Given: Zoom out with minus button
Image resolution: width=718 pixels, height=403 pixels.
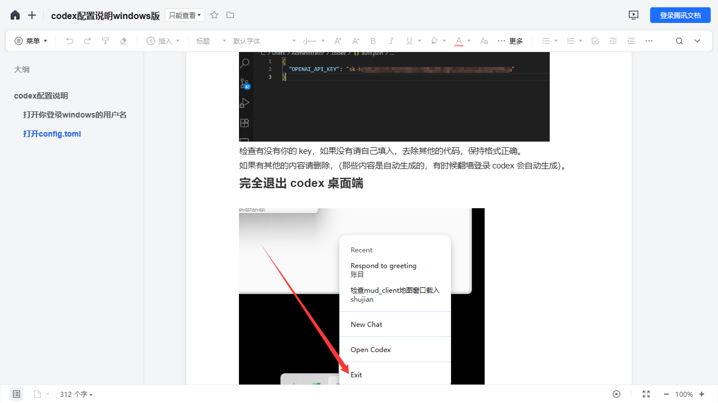Looking at the screenshot, I should (x=666, y=394).
